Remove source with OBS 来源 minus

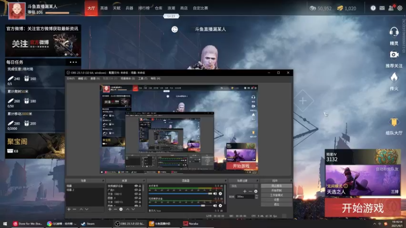pyautogui.click(x=115, y=209)
